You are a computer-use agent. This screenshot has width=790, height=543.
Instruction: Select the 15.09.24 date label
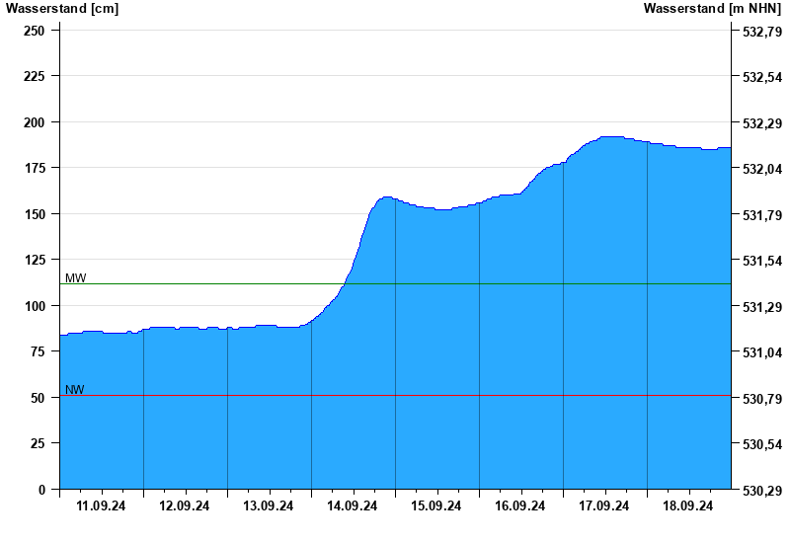pos(435,505)
